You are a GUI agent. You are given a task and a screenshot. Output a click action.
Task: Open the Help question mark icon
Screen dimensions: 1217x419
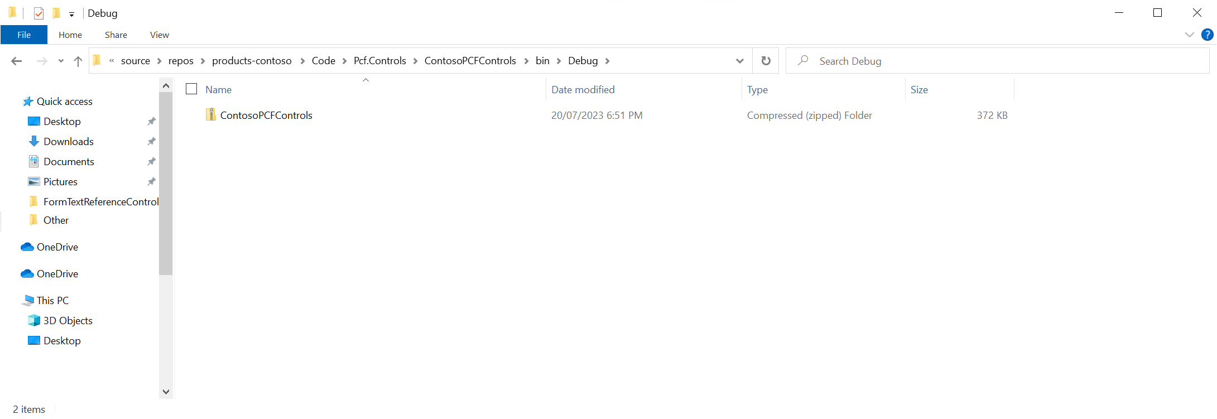[1207, 35]
